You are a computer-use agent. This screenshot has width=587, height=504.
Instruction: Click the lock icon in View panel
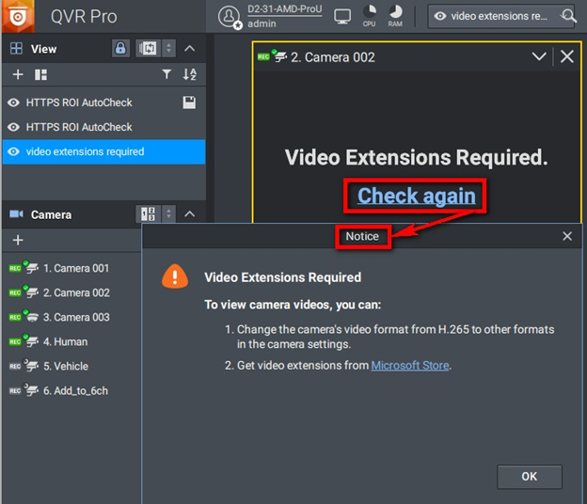click(120, 48)
